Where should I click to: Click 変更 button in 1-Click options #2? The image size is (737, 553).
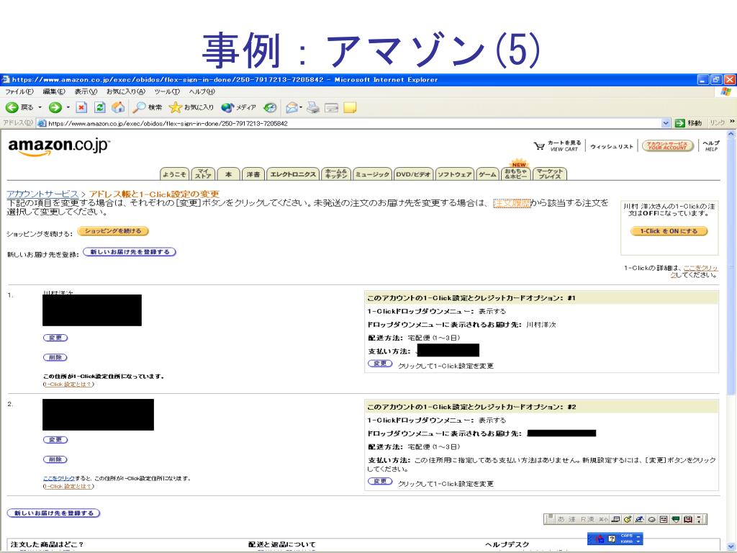(x=380, y=481)
